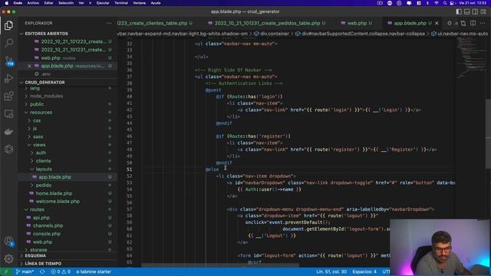Viewport: 491px width, 276px height.
Task: Expand the LÍNEA DE TIEMPO section
Action: click(x=43, y=264)
